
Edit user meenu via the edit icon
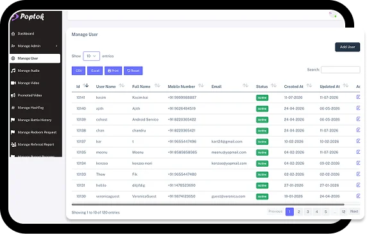(x=358, y=152)
